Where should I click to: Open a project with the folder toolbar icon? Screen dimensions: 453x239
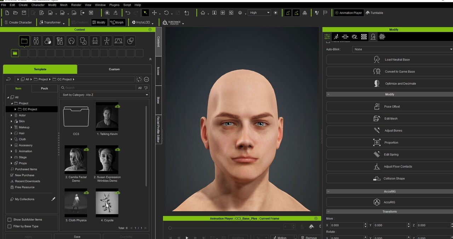16,13
